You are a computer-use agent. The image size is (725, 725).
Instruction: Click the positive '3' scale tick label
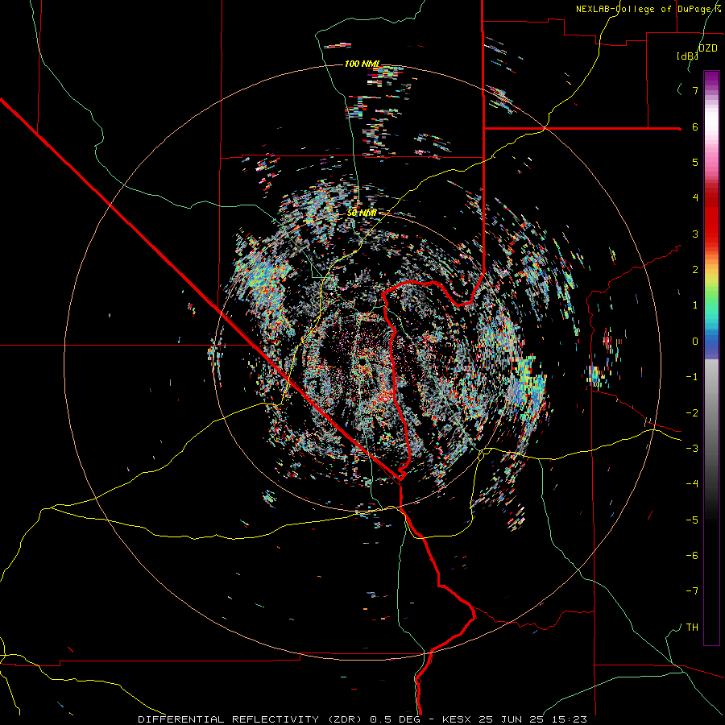695,234
